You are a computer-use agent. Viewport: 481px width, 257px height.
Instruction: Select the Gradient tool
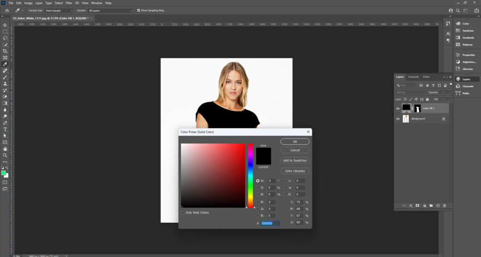pyautogui.click(x=5, y=103)
